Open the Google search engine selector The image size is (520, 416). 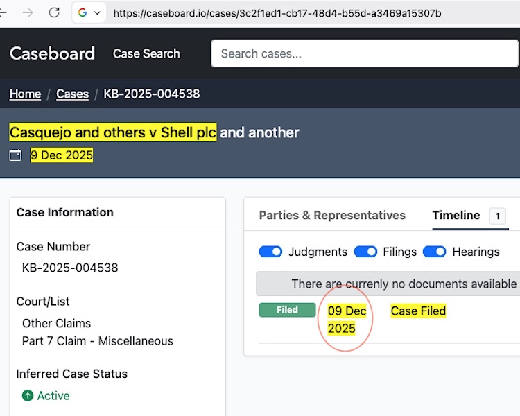pyautogui.click(x=89, y=13)
